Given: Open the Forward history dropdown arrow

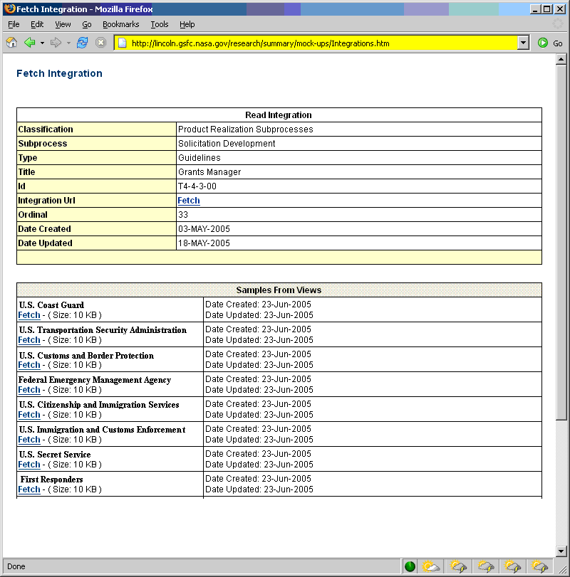Looking at the screenshot, I should click(x=68, y=43).
